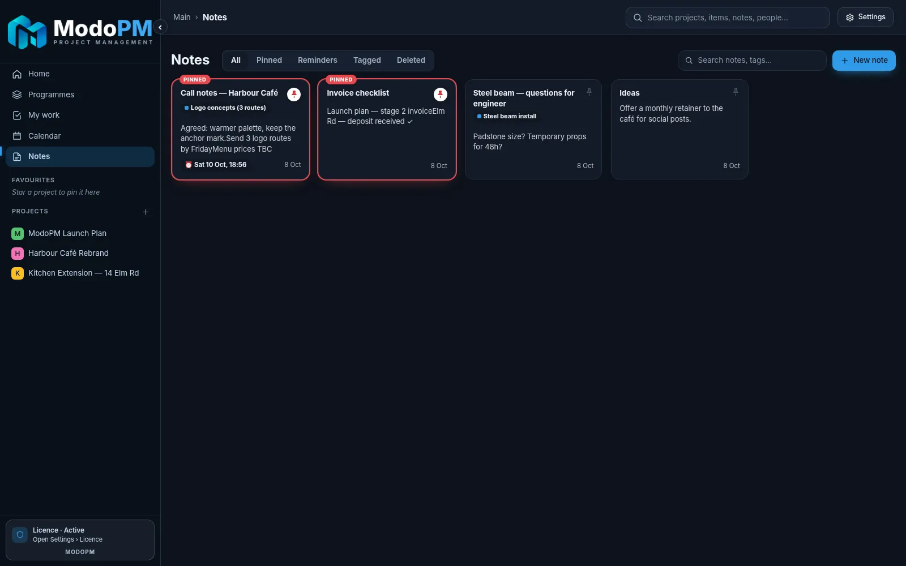Open the Calendar icon in sidebar
906x566 pixels.
click(17, 136)
